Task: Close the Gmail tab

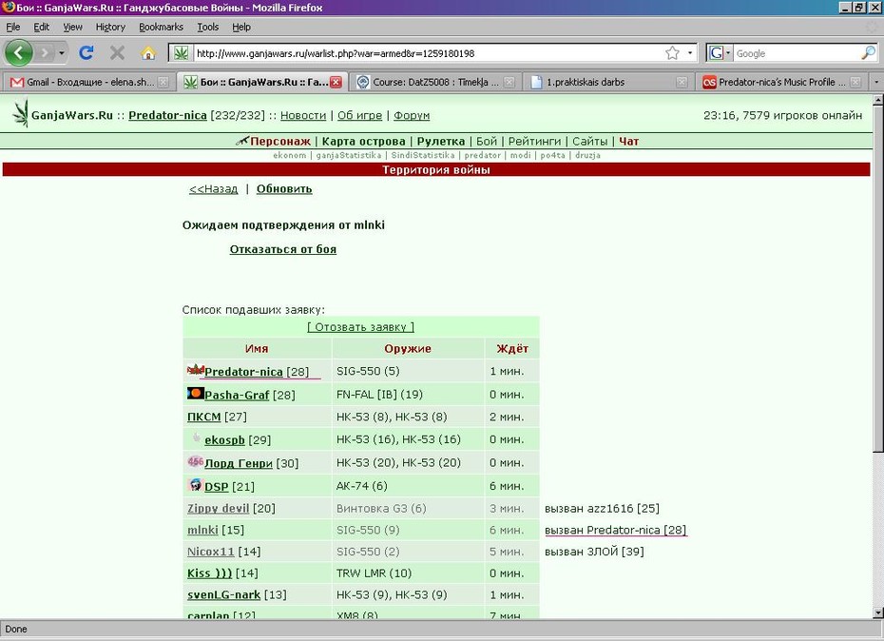Action: [163, 82]
